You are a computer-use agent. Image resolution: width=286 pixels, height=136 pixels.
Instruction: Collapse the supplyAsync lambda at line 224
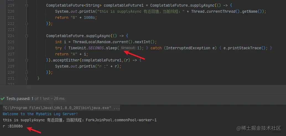(27, 36)
